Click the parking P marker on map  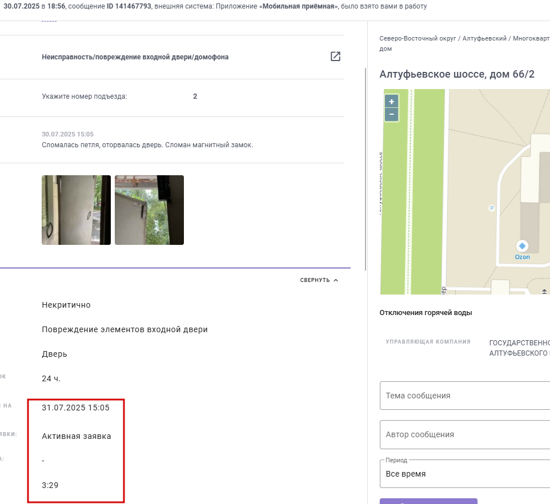tap(491, 208)
